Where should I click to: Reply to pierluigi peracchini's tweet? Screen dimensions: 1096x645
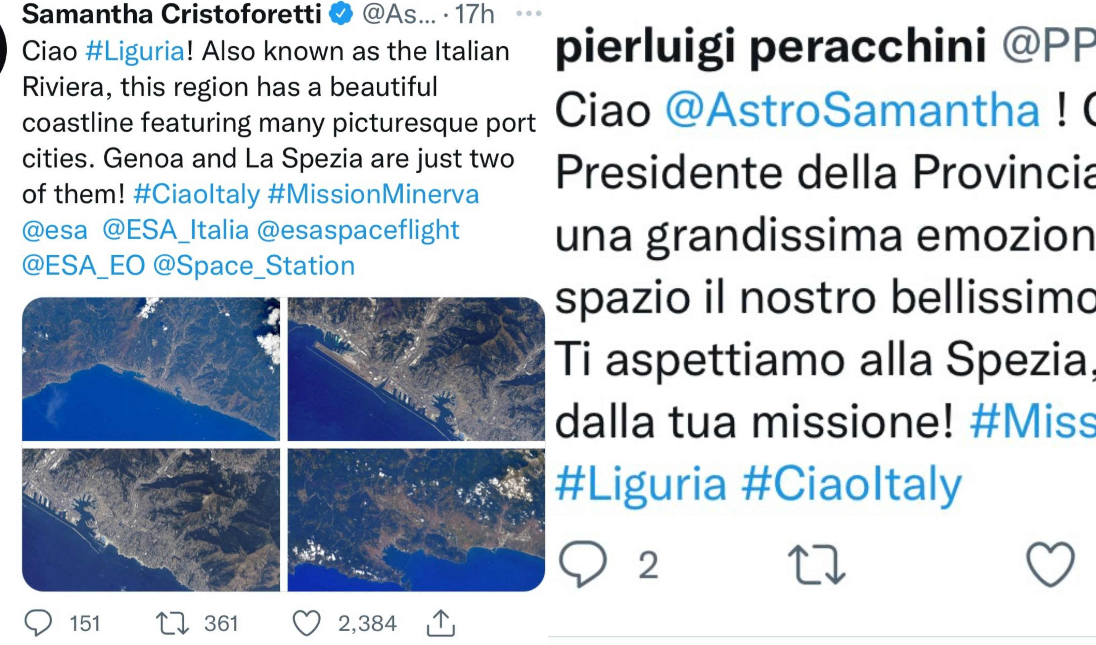click(x=582, y=564)
